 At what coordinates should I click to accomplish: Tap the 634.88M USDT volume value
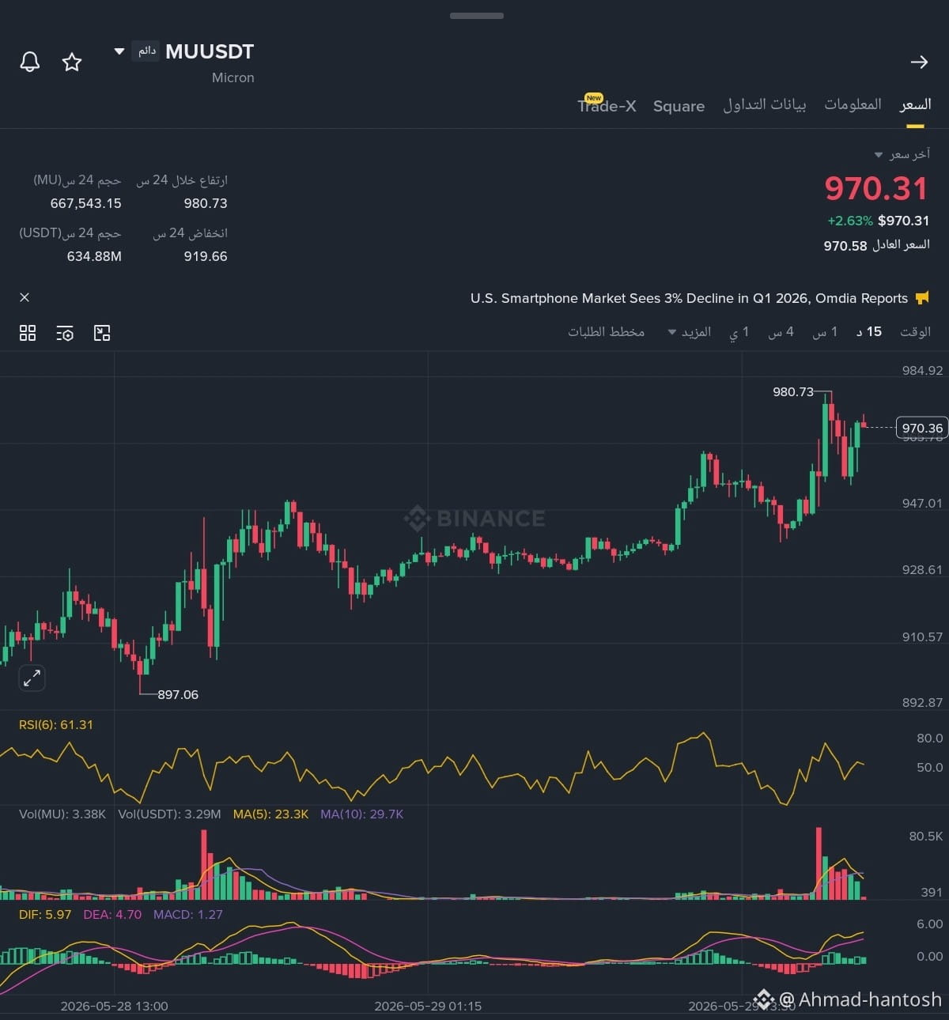94,256
